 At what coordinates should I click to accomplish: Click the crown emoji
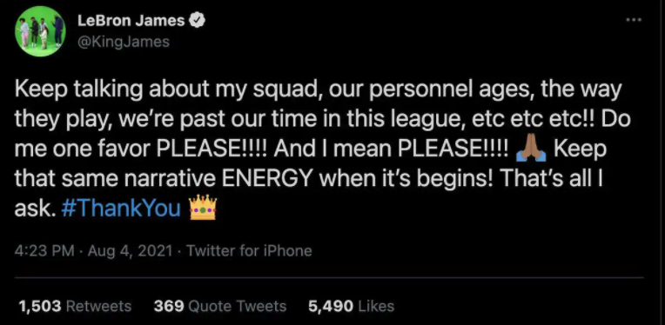203,208
